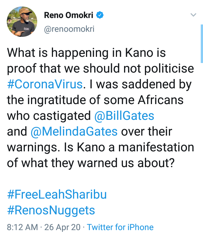Image resolution: width=203 pixels, height=236 pixels.
Task: Click the 26 Apr 20 date
Action: coord(65,227)
